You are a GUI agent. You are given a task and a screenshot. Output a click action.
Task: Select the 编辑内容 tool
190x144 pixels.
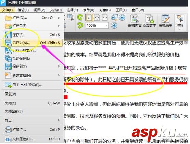click(x=135, y=21)
